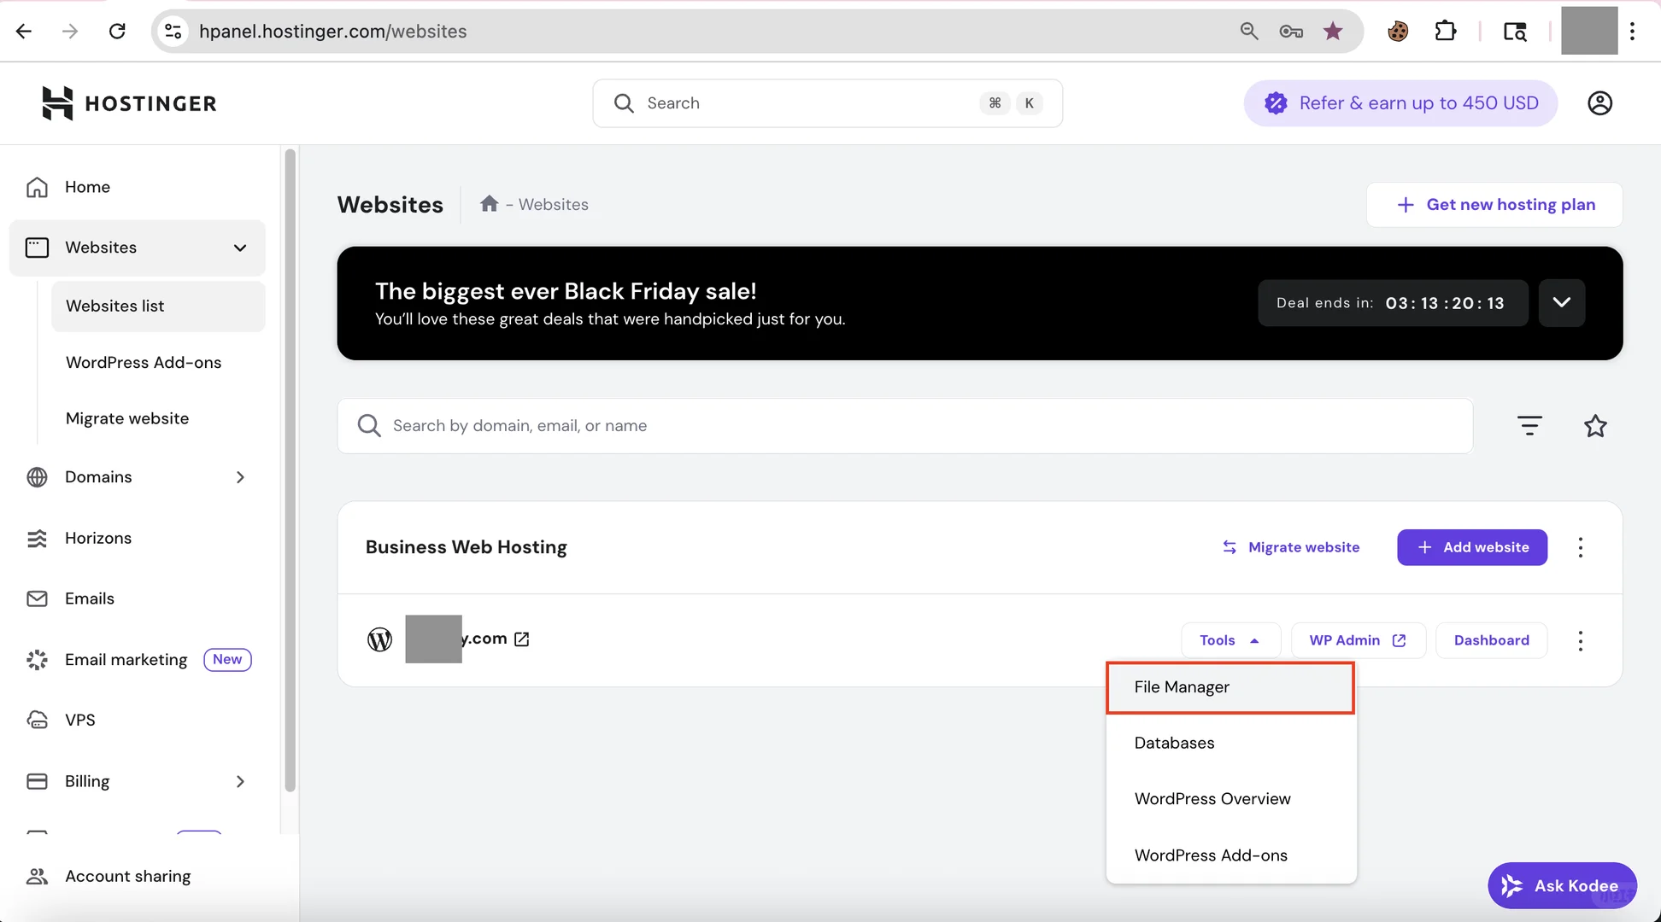Toggle the favorites star filter
This screenshot has width=1661, height=922.
(x=1594, y=425)
